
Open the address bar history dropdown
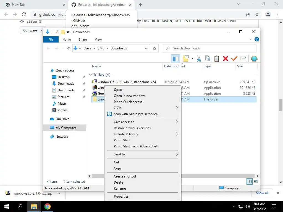click(146, 48)
